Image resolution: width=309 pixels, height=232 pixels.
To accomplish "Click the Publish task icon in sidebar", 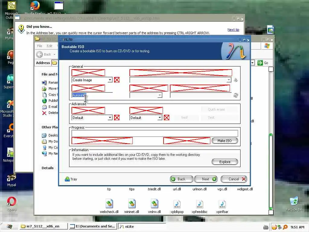I will coord(44,101).
